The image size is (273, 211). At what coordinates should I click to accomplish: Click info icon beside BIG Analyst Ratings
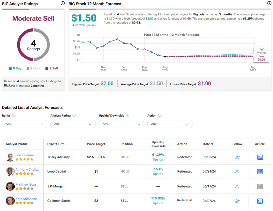(63, 3)
